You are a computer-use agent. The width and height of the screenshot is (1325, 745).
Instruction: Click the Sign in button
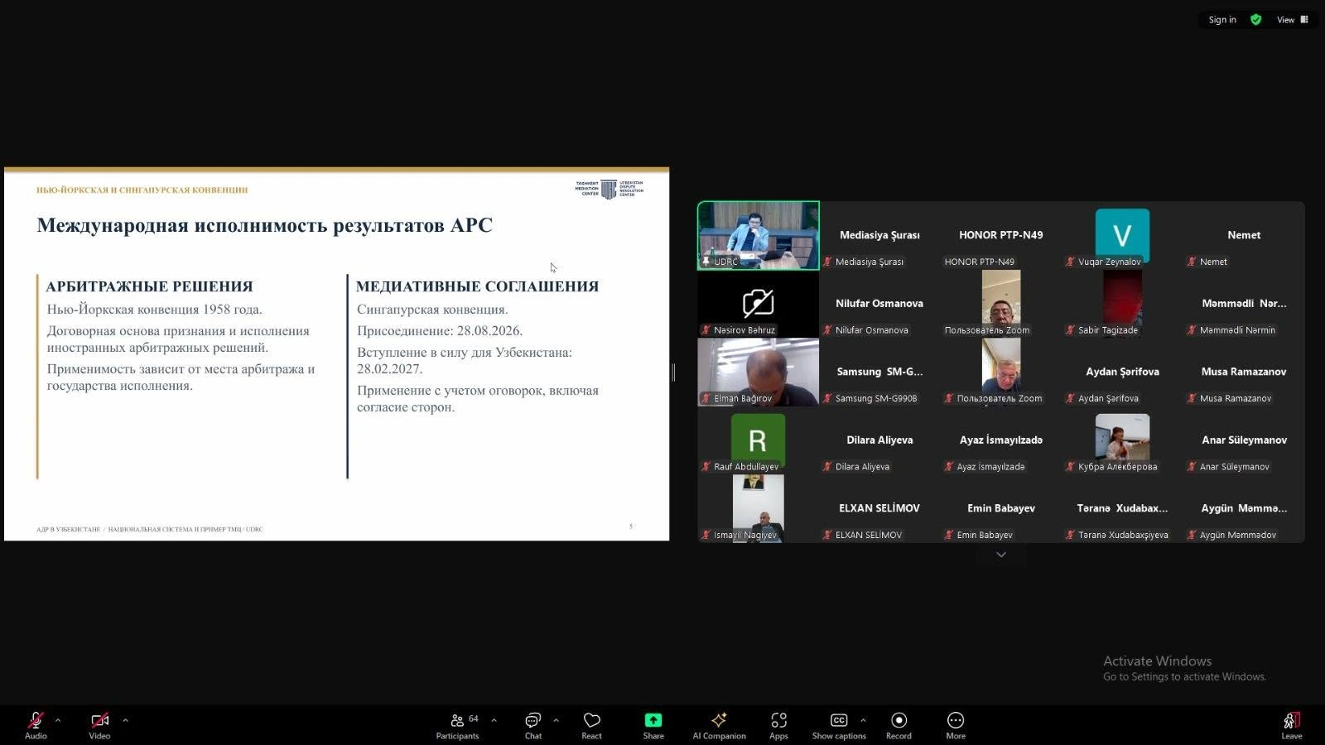[1222, 20]
